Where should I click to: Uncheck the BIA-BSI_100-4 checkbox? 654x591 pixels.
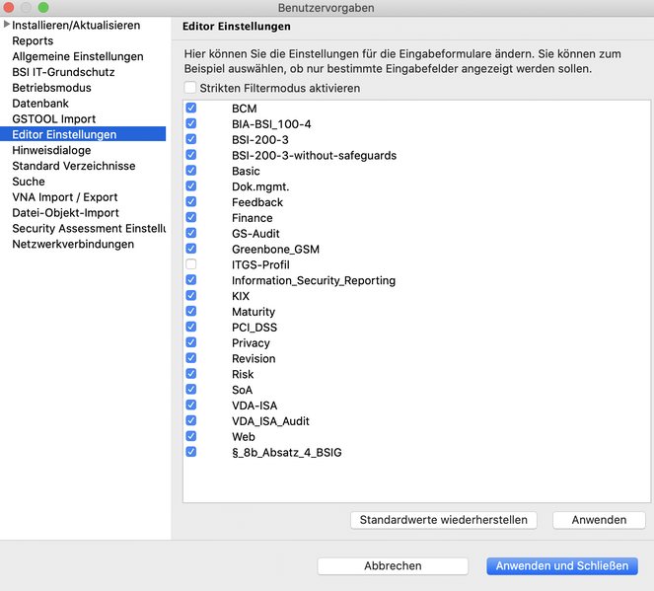click(x=191, y=123)
